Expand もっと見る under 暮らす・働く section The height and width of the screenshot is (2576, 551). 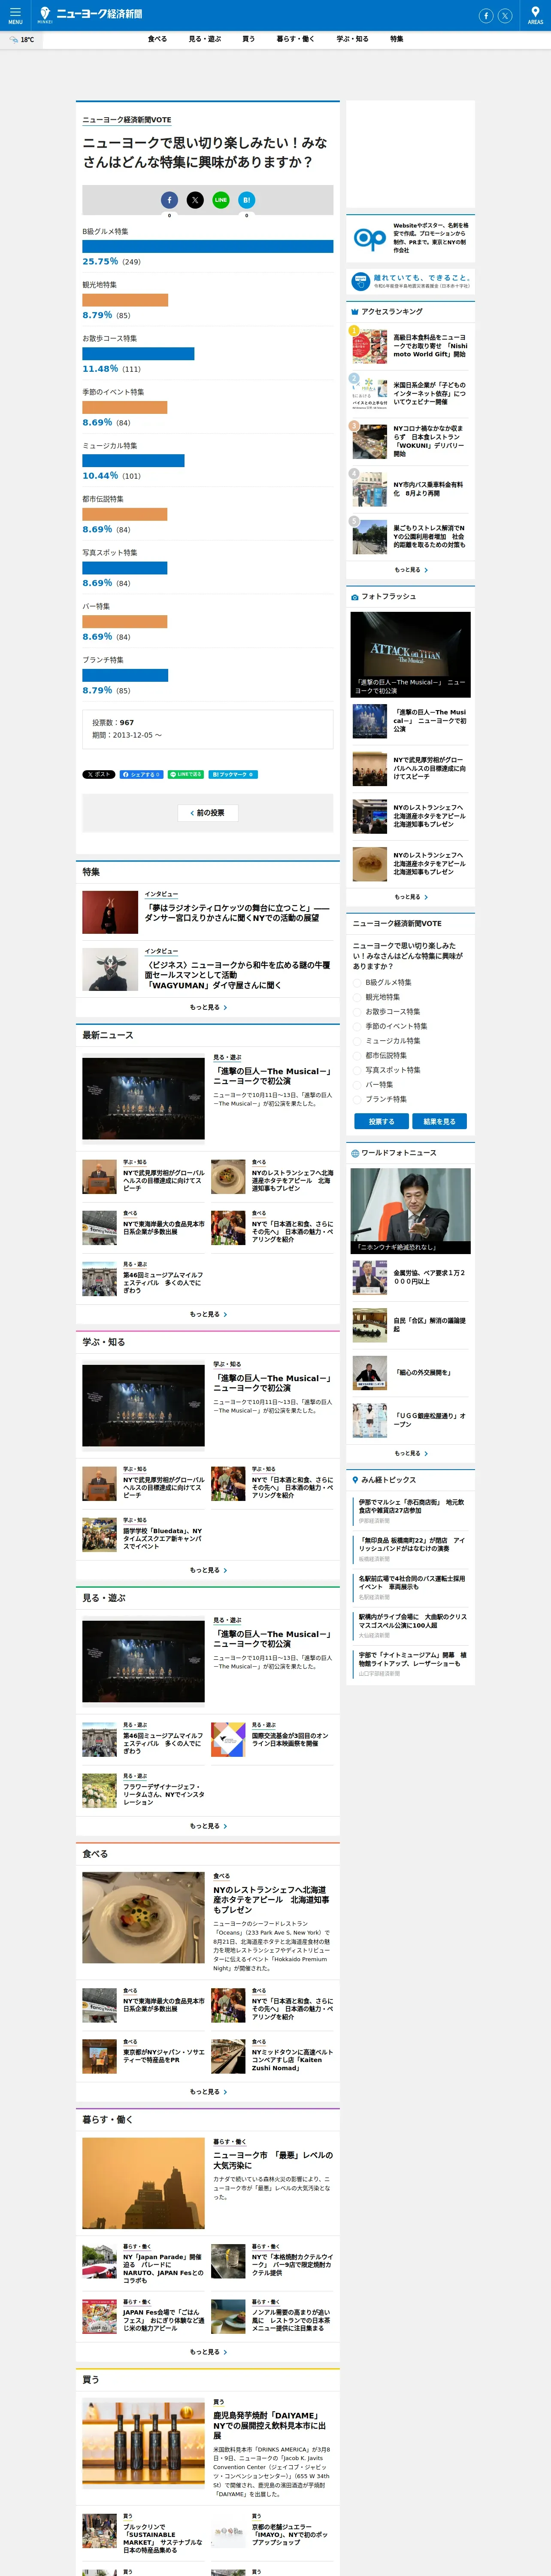point(208,2352)
